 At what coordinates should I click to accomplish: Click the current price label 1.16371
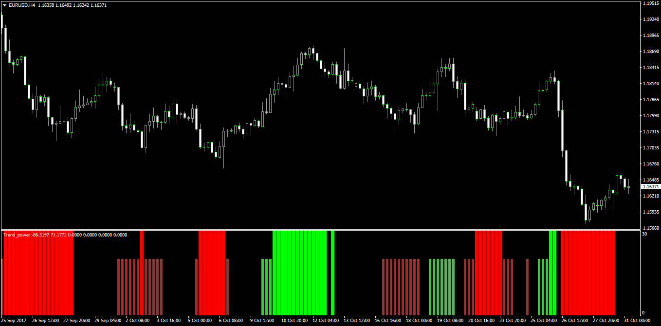coord(651,187)
